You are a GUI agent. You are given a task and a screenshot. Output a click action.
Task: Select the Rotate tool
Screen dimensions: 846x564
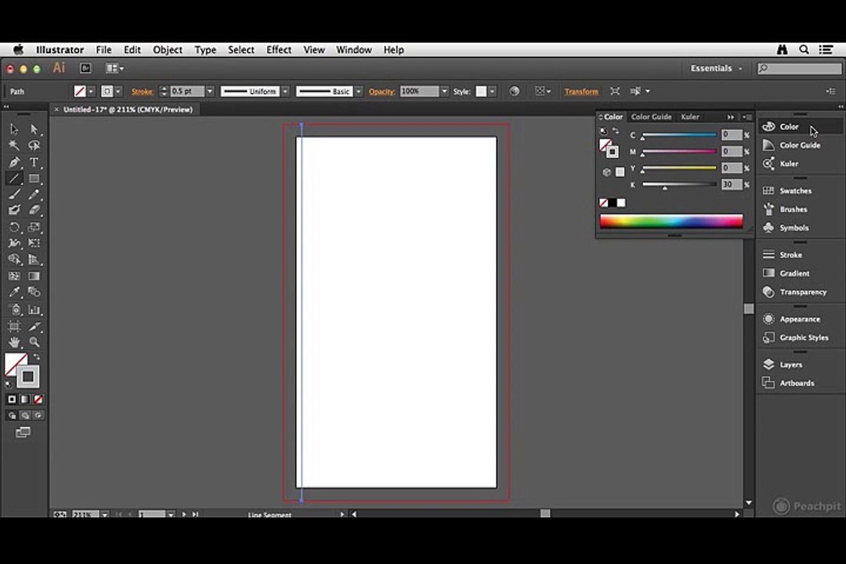[14, 227]
